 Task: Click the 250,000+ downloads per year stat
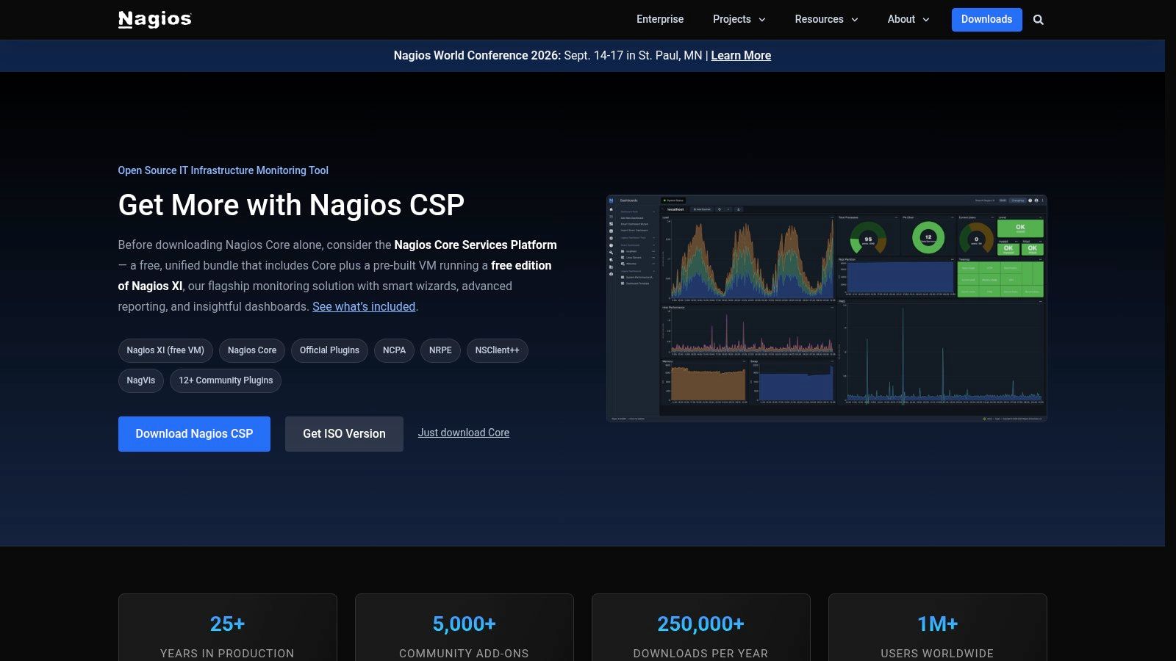[x=700, y=628]
